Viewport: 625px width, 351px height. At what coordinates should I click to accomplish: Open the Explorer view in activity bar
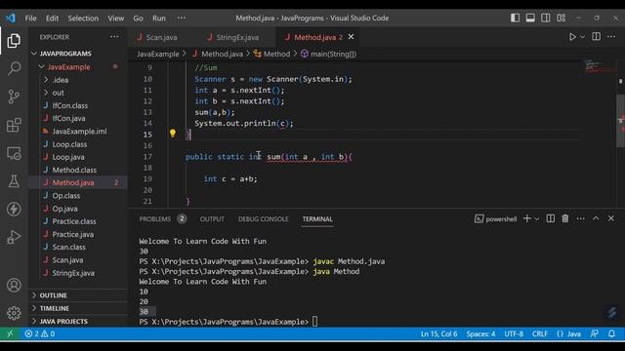(x=14, y=41)
